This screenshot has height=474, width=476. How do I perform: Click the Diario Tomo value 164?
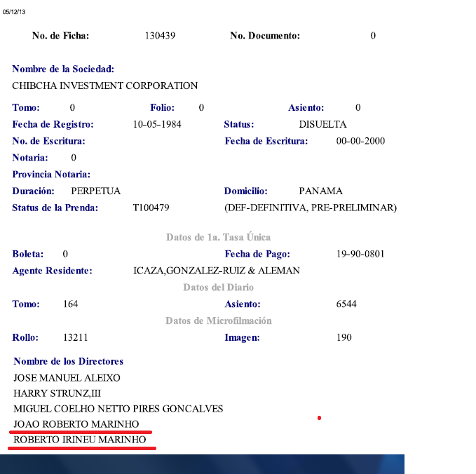point(70,304)
